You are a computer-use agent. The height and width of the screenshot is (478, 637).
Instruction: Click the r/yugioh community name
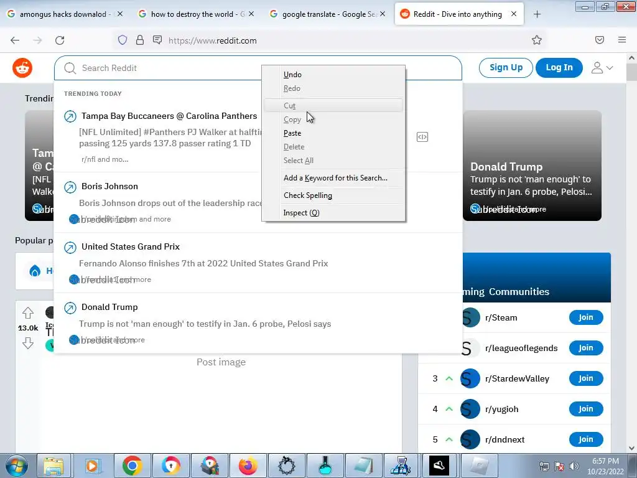click(502, 410)
